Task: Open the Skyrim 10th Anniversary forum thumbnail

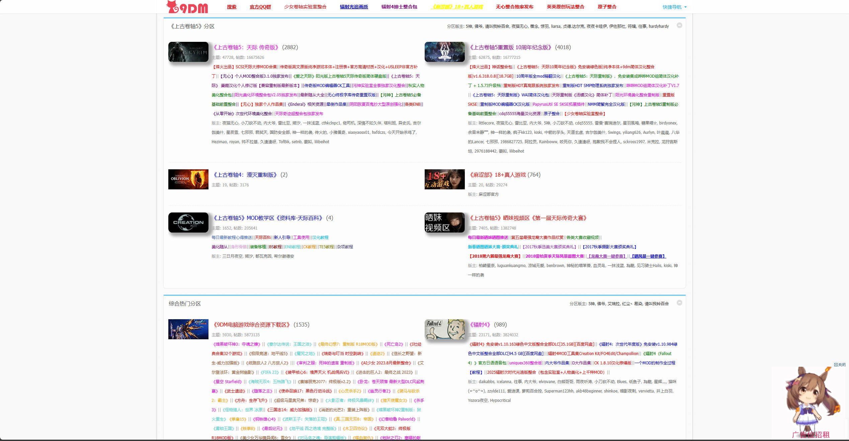Action: click(445, 52)
